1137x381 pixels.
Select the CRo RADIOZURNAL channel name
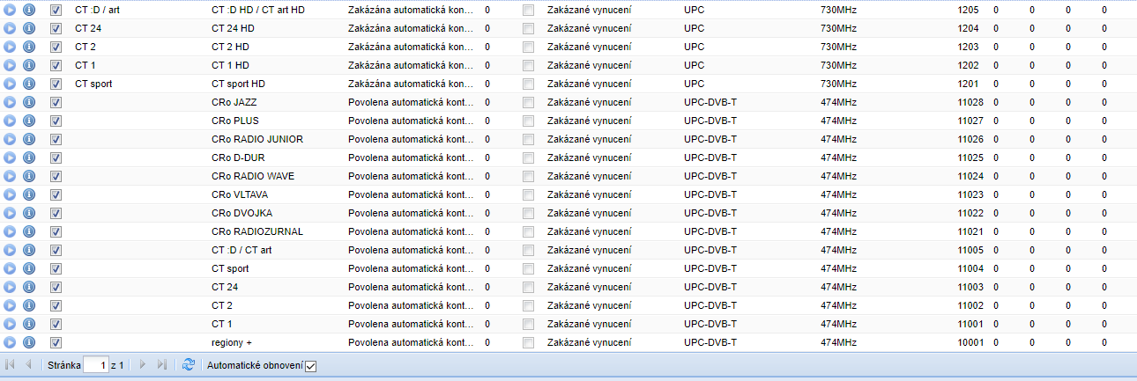[257, 231]
